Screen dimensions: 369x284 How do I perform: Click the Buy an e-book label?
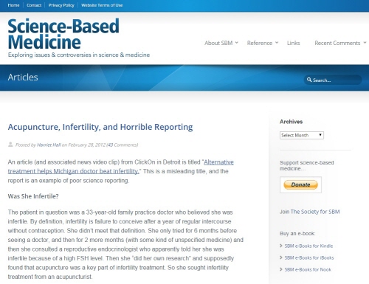(297, 233)
